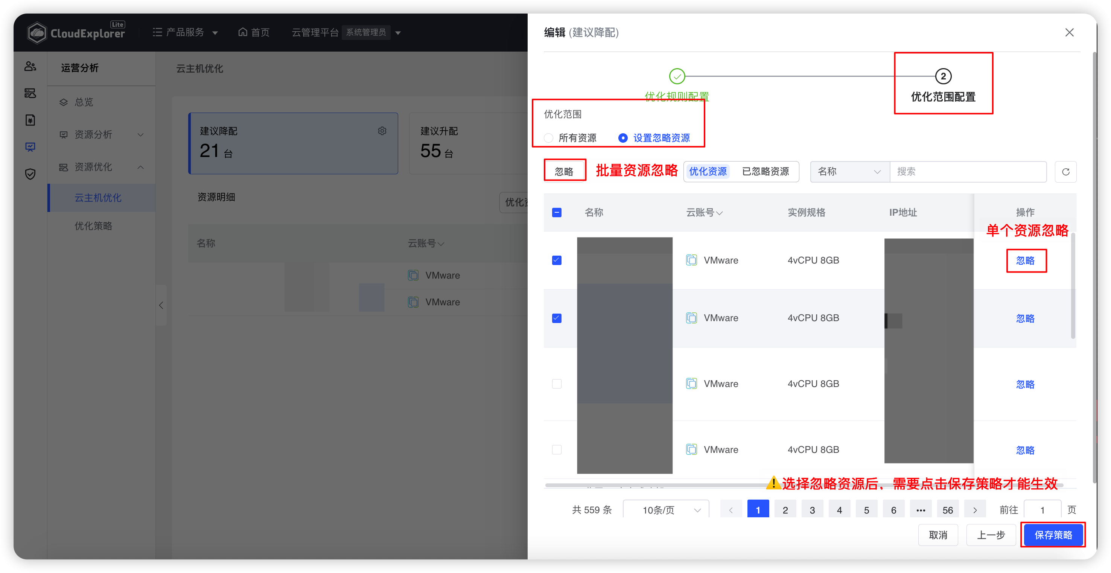The width and height of the screenshot is (1111, 573).
Task: Click the completed 优化规则配置 step checkmark
Action: pos(677,76)
